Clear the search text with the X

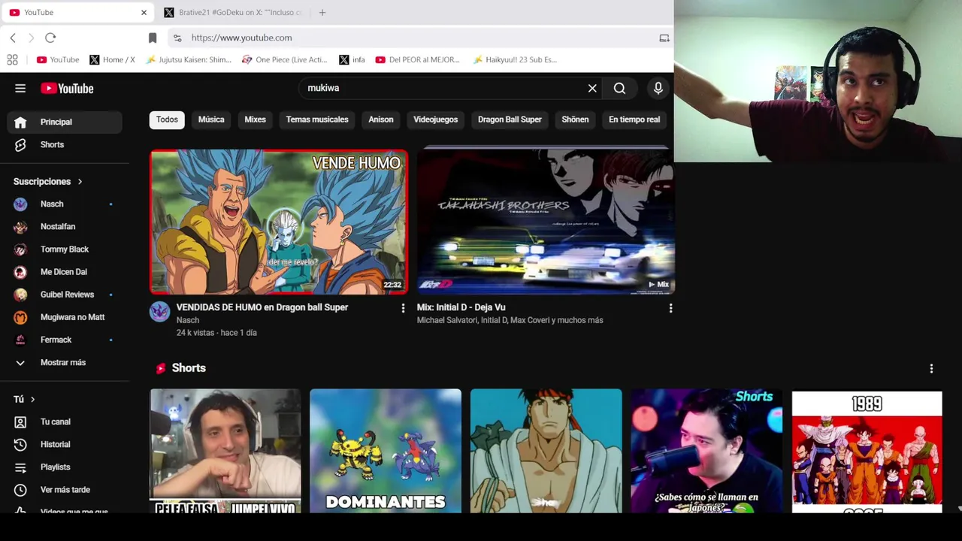click(x=592, y=89)
